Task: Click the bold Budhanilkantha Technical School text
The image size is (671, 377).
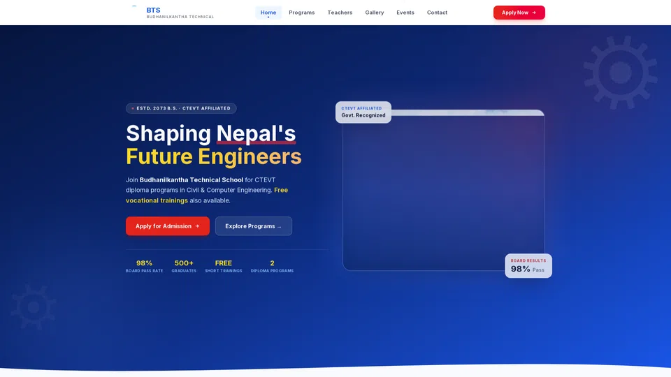Action: tap(192, 180)
